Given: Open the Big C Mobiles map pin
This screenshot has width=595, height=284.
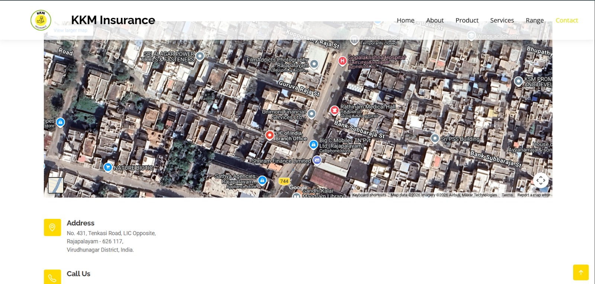Looking at the screenshot, I should (313, 144).
